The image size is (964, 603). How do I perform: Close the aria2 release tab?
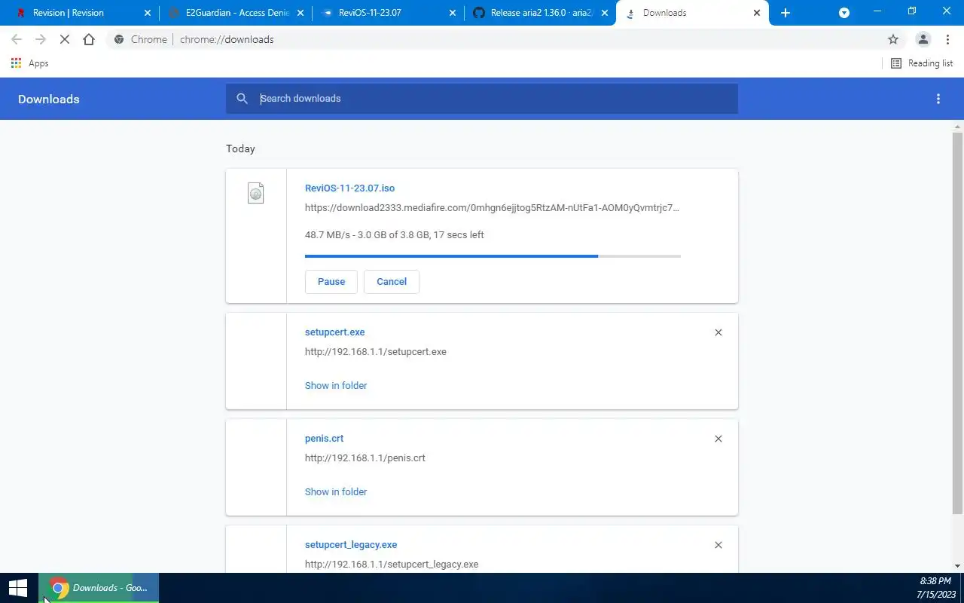[605, 13]
